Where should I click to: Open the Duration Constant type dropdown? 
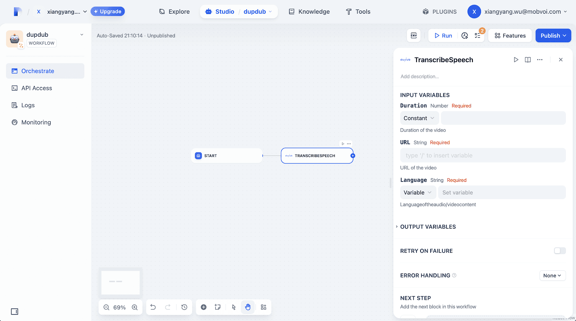coord(419,118)
